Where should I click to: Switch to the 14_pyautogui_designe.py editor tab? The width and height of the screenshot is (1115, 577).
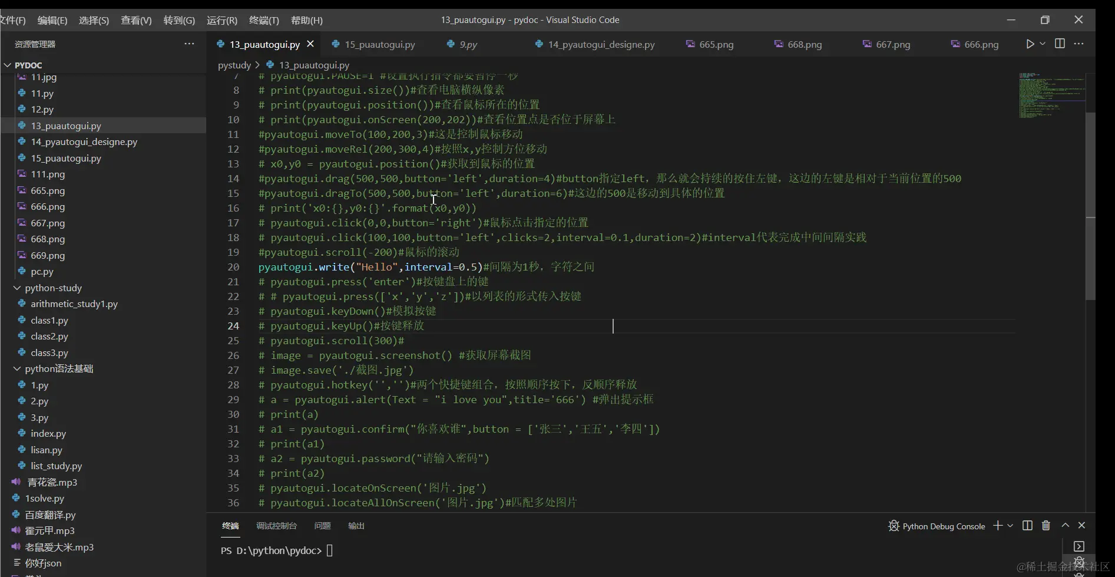pos(601,44)
